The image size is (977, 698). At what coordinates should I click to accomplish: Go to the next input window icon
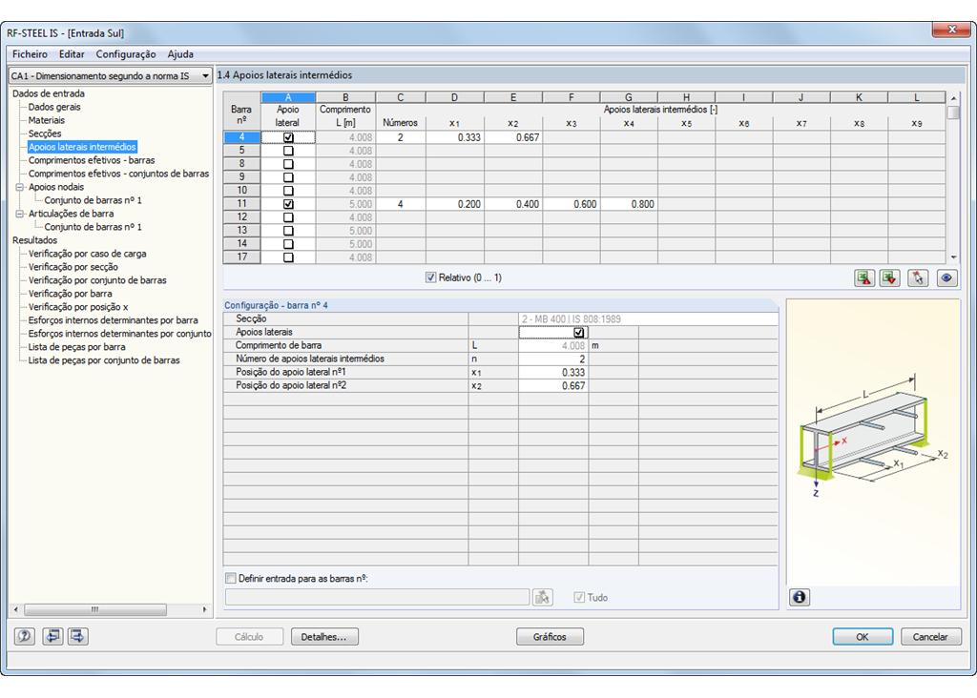click(x=78, y=636)
